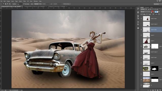
Task: Open the Style dropdown in options bar
Action: pos(38,4)
